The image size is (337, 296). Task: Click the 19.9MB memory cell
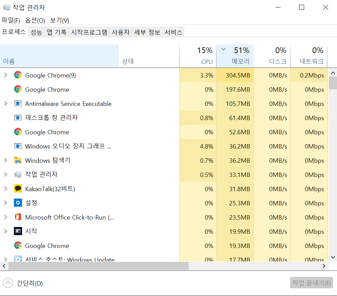[x=235, y=231]
